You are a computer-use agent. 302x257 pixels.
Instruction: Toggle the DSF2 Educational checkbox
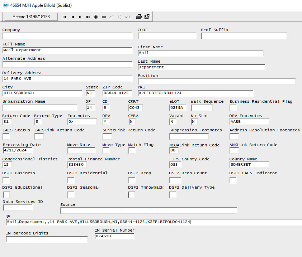(x=6, y=195)
